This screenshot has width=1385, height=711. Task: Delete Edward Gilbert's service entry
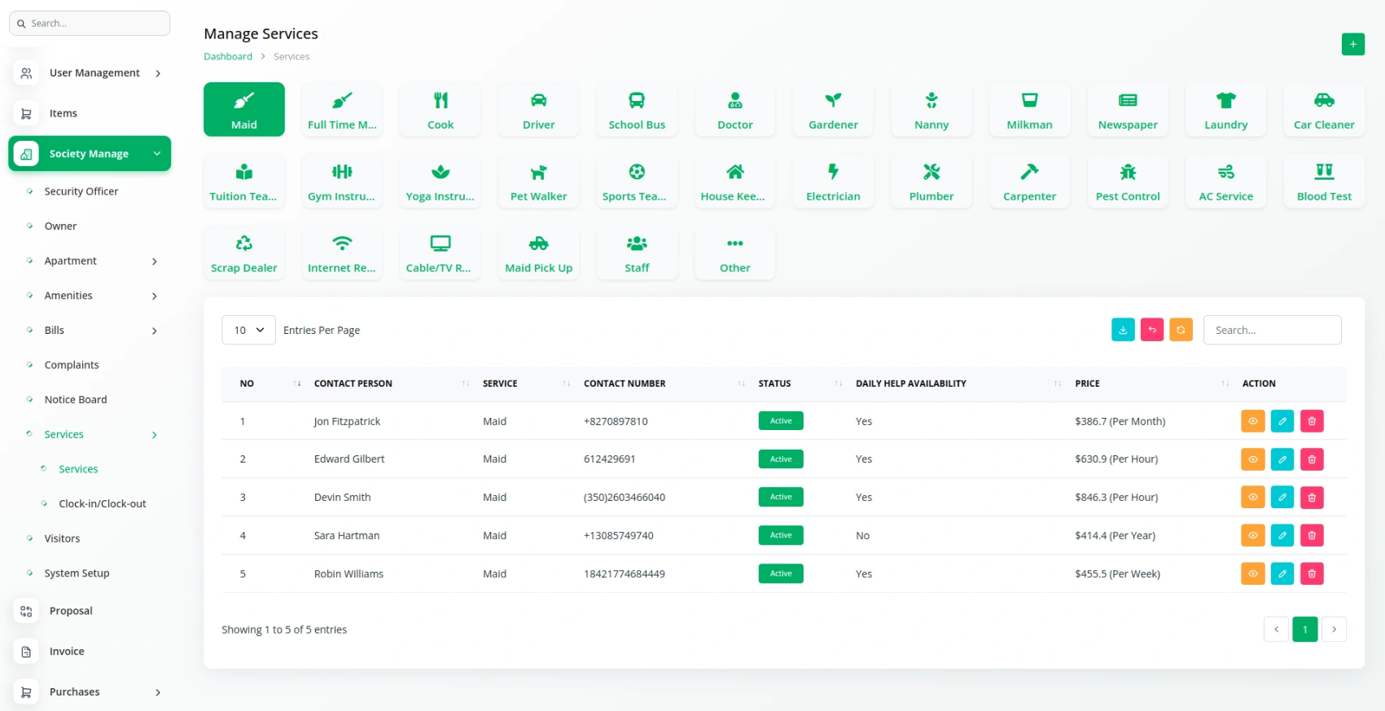pos(1312,459)
